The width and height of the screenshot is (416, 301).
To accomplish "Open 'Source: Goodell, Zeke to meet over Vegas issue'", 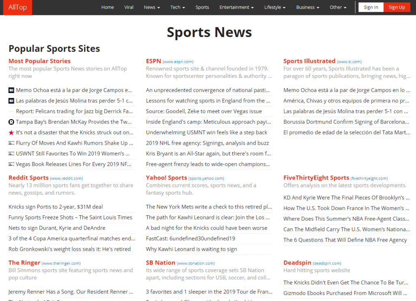I will click(x=204, y=111).
